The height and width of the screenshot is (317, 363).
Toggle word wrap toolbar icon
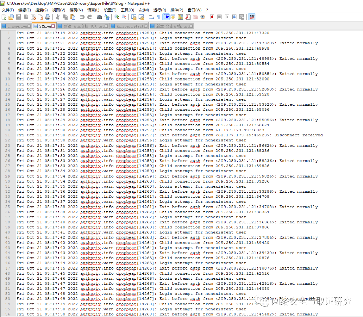coord(151,17)
